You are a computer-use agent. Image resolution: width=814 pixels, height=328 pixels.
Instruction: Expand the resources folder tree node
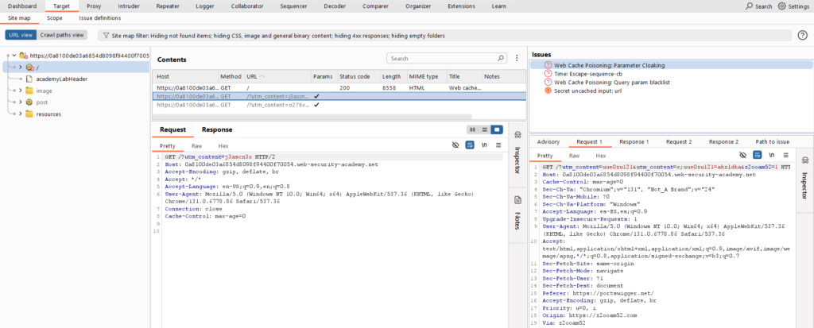20,114
